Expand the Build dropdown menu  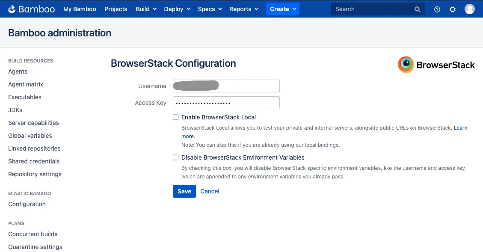point(146,9)
